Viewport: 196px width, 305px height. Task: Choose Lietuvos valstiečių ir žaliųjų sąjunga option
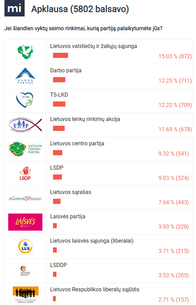(x=93, y=46)
